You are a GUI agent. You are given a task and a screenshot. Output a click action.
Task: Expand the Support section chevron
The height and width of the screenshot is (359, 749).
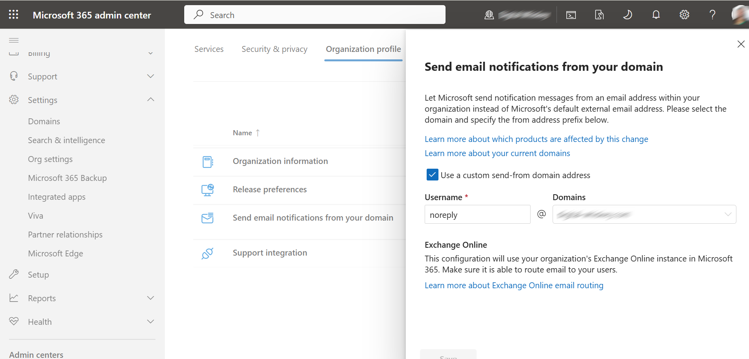click(150, 76)
